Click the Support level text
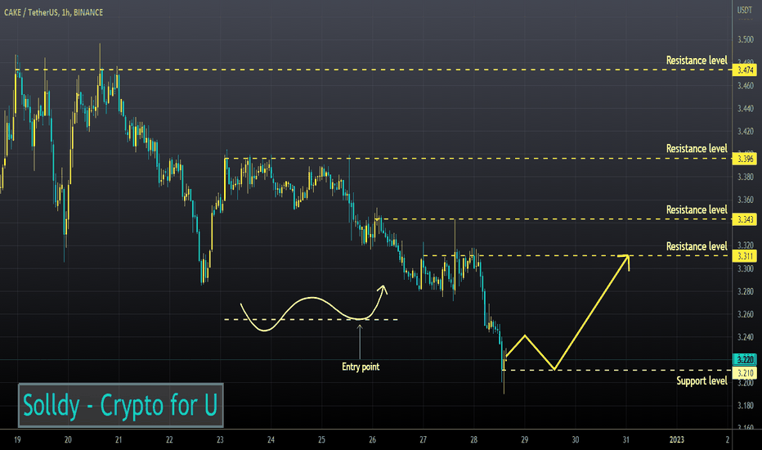The width and height of the screenshot is (762, 450). (701, 381)
